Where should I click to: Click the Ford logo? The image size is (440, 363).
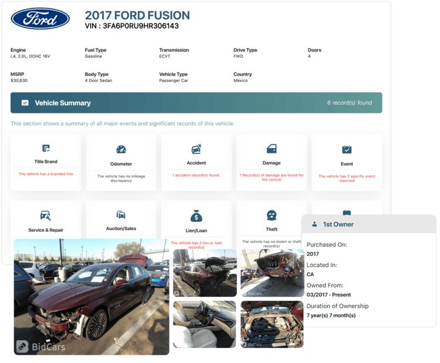(40, 19)
